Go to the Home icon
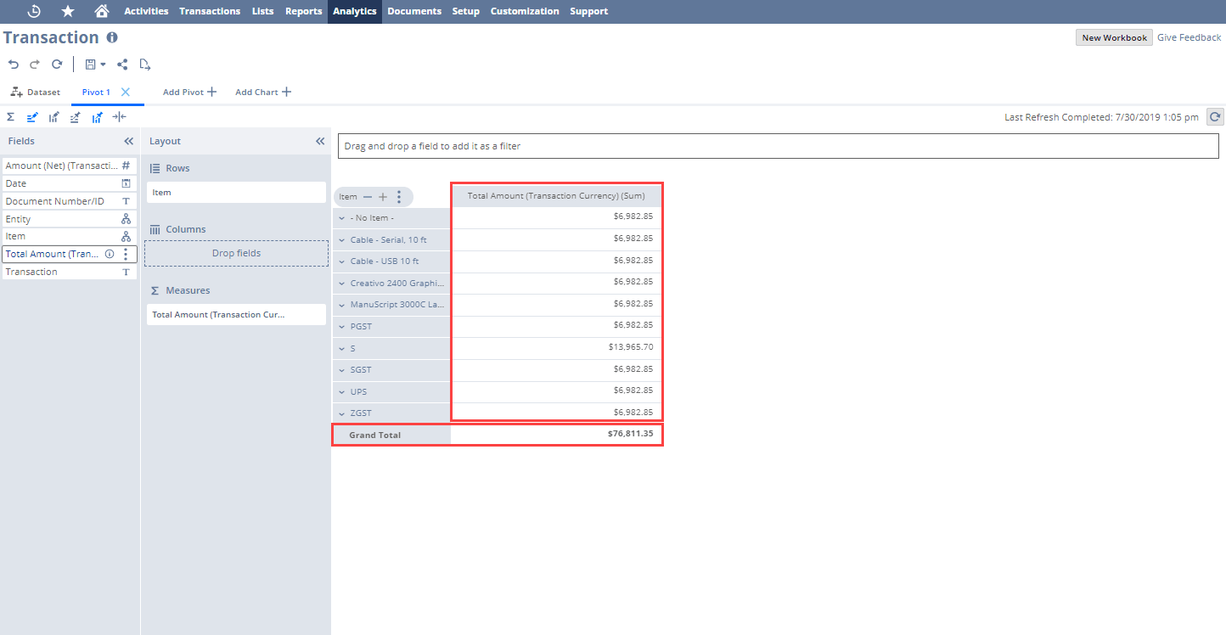The width and height of the screenshot is (1226, 635). 102,11
